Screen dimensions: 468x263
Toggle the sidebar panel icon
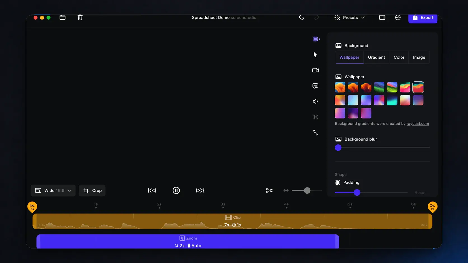tap(382, 18)
